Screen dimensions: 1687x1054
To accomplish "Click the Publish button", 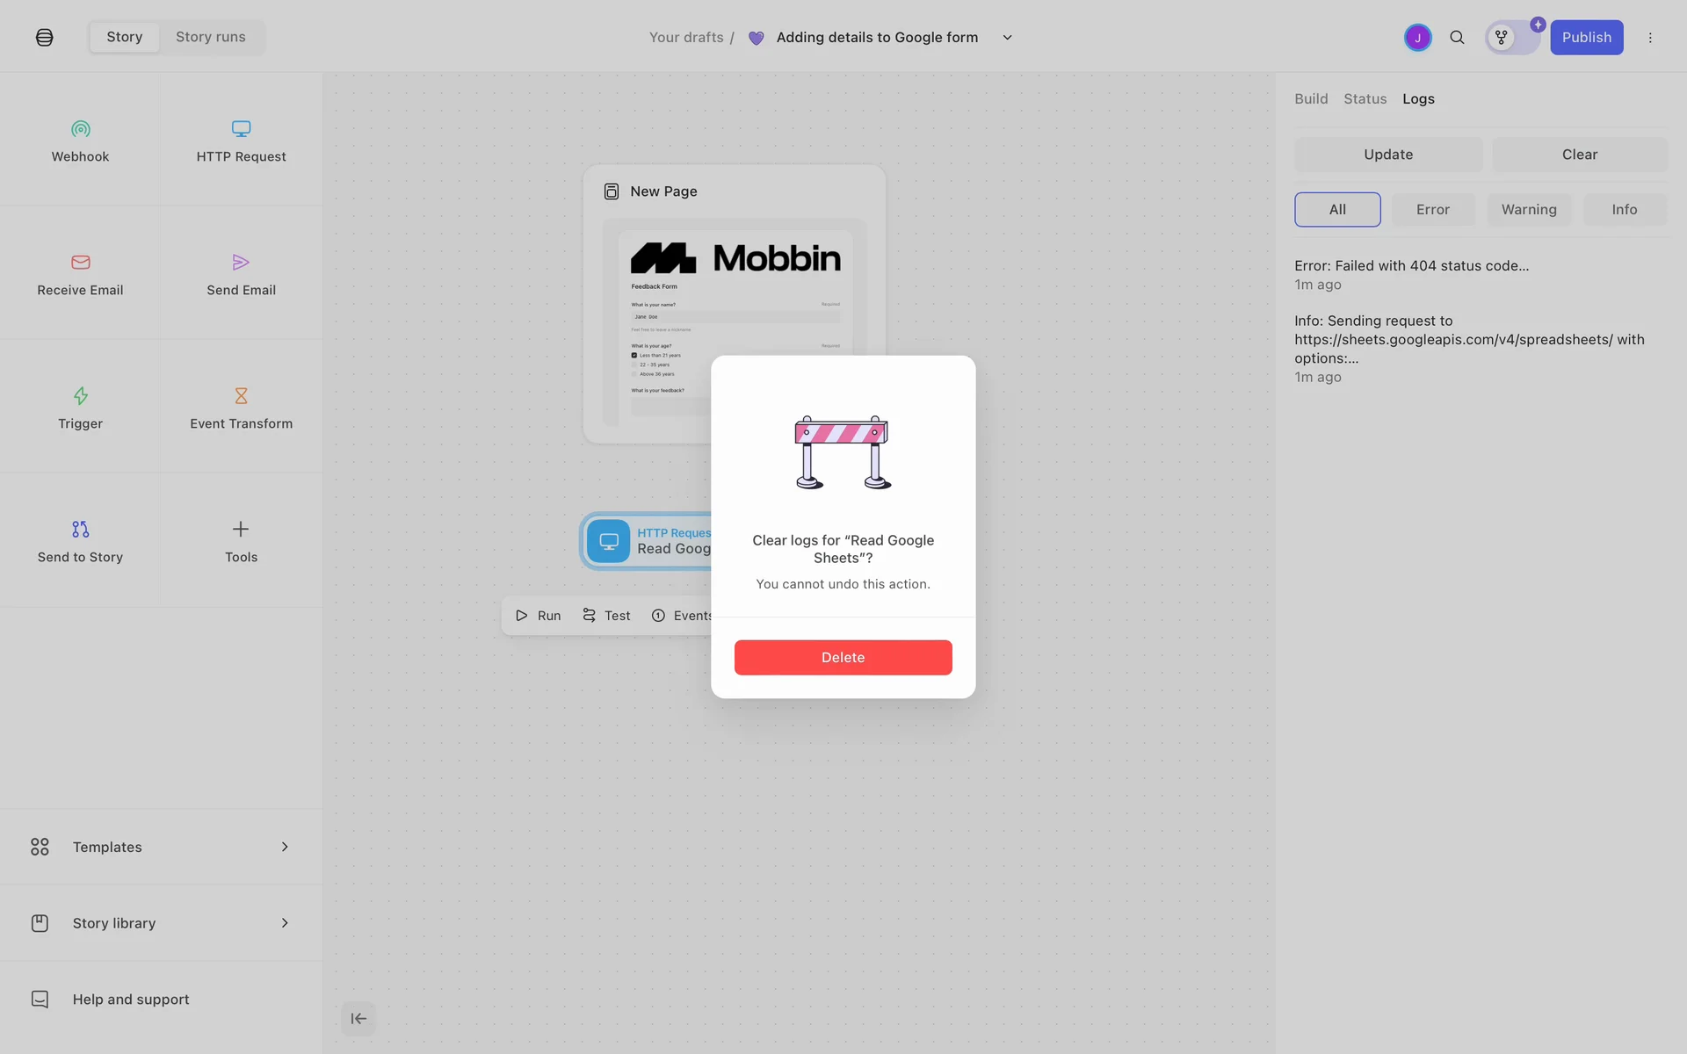I will (x=1586, y=38).
